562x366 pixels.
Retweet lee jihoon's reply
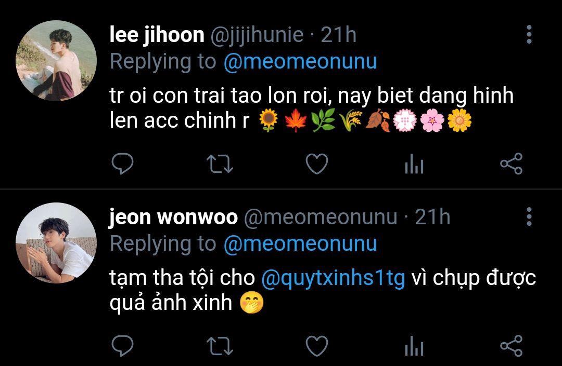click(220, 164)
